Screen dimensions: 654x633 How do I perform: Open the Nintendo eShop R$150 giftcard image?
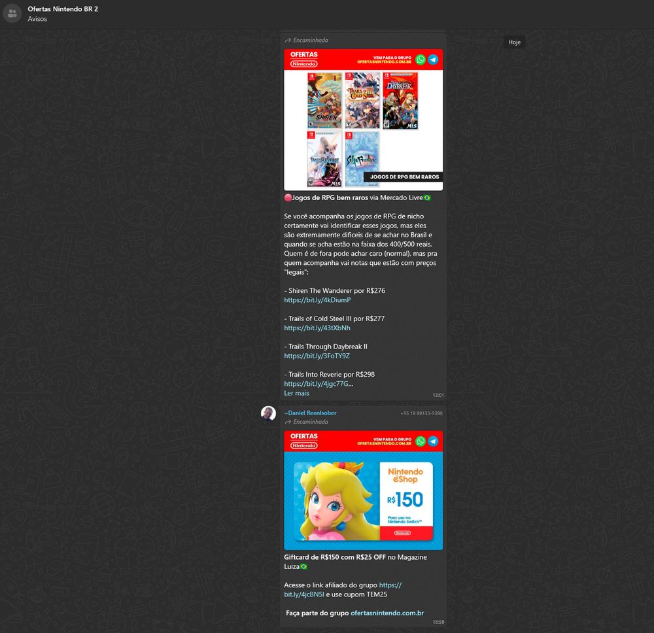pos(363,490)
